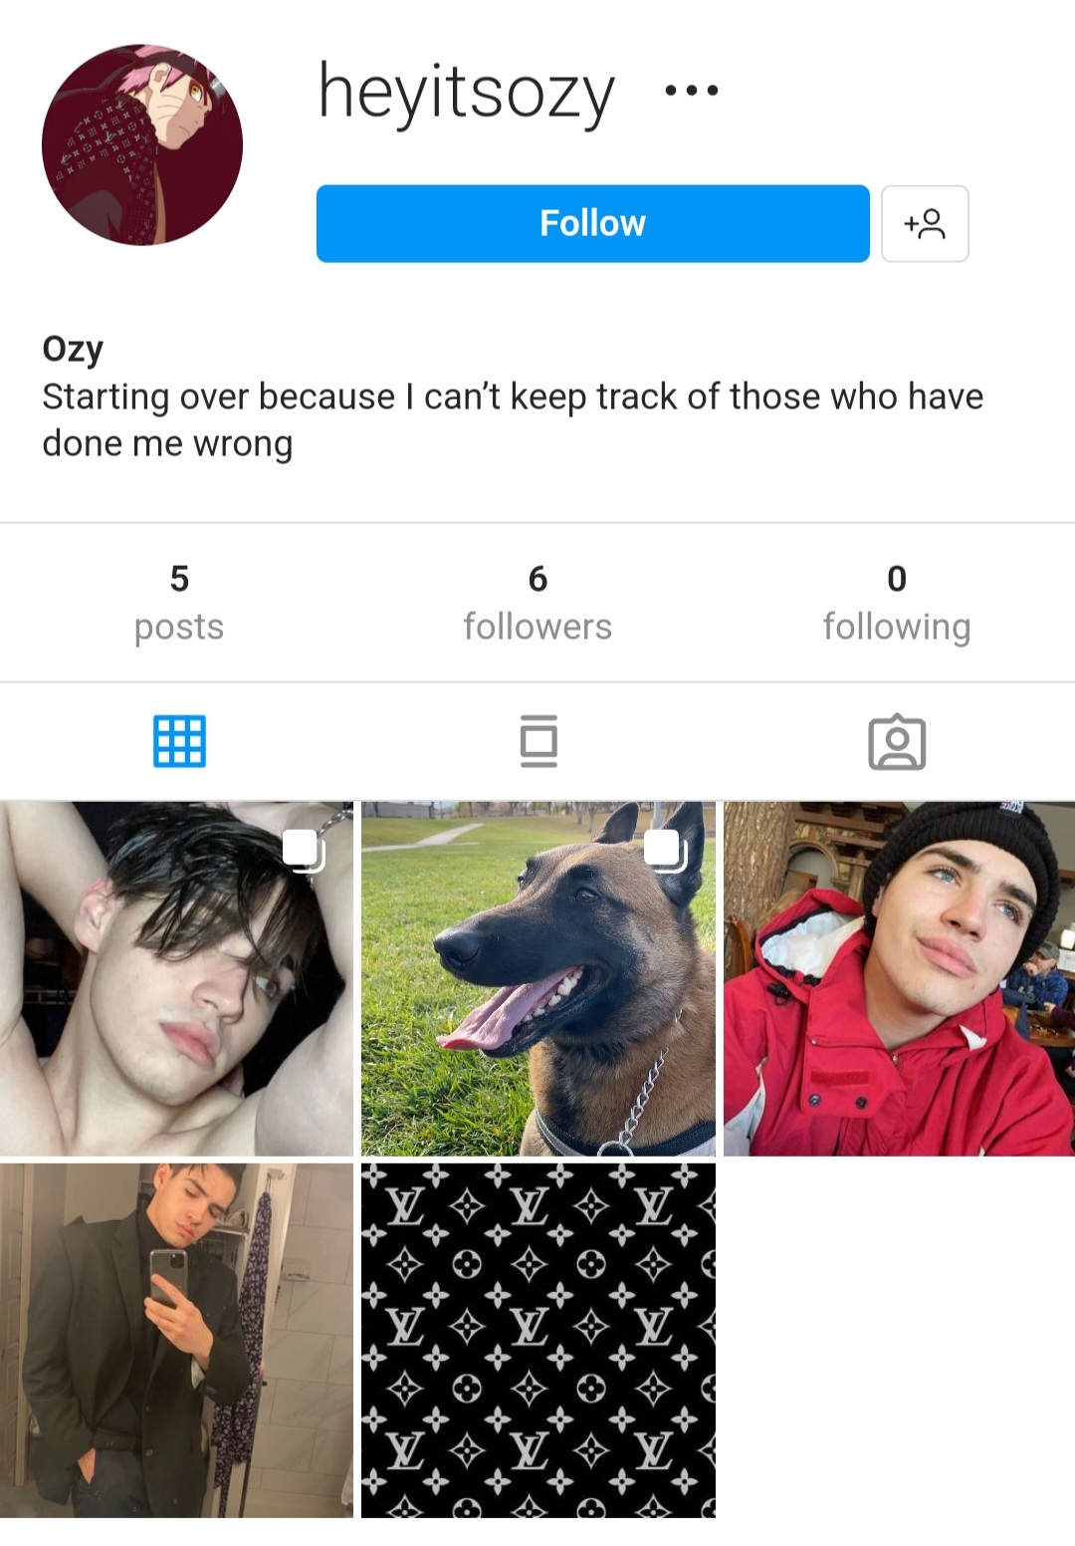This screenshot has height=1546, width=1075.
Task: Tap the heyitsozy username heading
Action: (466, 93)
